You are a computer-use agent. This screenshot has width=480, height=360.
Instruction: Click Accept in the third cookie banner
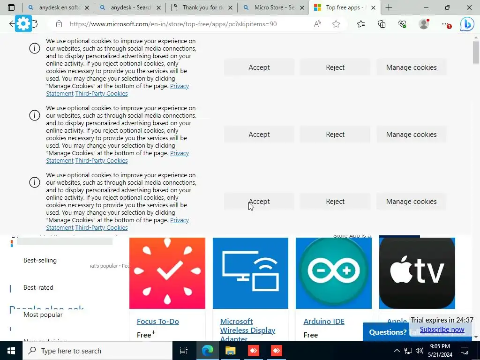259,202
